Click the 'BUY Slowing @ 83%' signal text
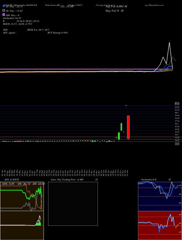Image resolution: width=182 pixels, height=240 pixels. 58,33
